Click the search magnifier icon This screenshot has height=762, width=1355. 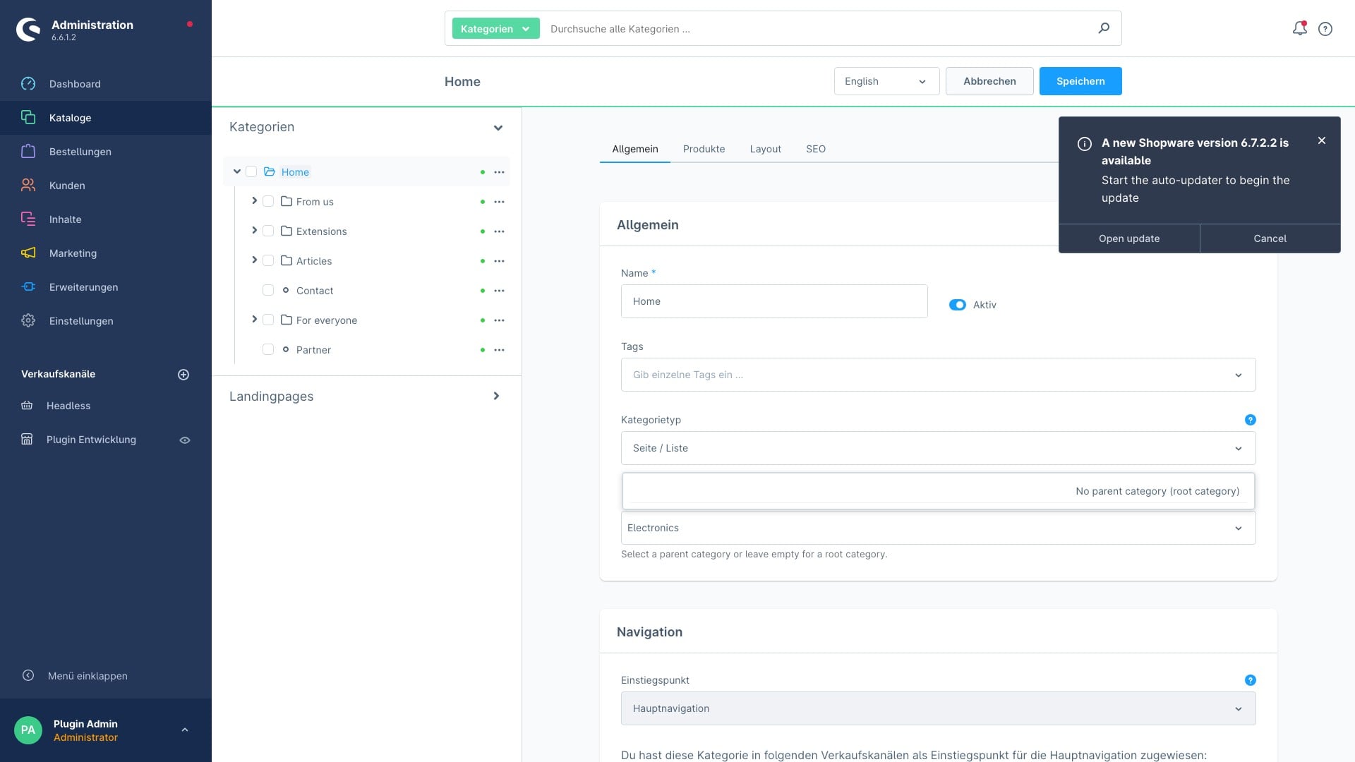(x=1104, y=28)
